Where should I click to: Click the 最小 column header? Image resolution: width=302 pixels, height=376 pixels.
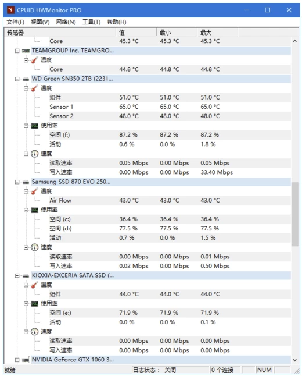[177, 32]
